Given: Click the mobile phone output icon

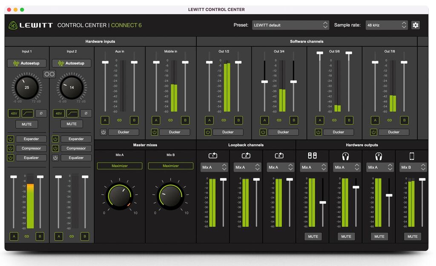Looking at the screenshot, I should click(x=412, y=156).
